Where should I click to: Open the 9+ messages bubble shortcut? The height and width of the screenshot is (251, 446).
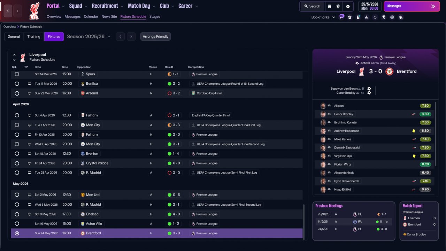point(341,16)
